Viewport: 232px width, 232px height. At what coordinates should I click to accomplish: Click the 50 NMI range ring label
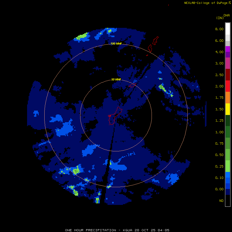[x=116, y=79]
